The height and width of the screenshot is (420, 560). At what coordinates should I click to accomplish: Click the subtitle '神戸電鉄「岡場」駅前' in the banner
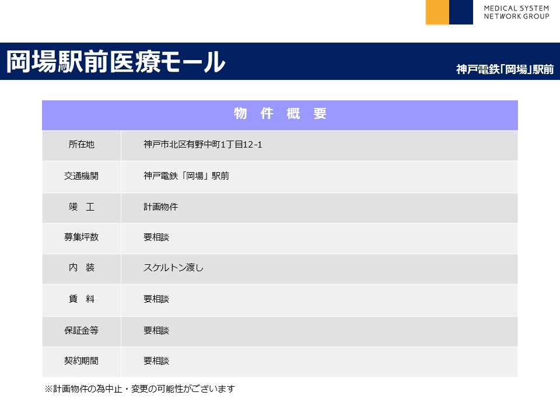505,69
